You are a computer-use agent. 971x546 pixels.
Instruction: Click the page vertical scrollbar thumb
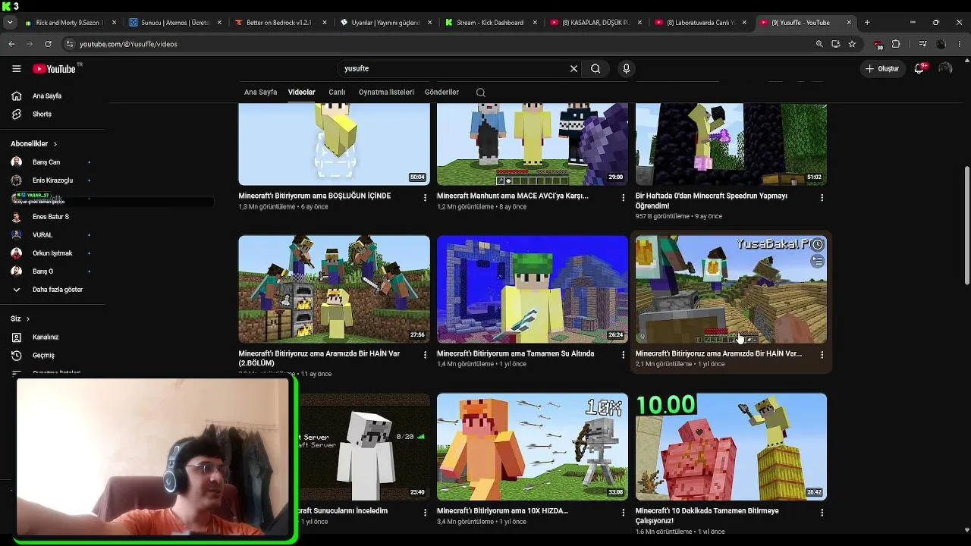[x=966, y=226]
